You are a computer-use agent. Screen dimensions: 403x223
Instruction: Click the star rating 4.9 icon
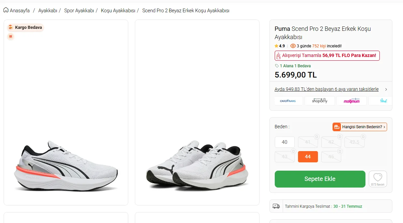(x=276, y=46)
